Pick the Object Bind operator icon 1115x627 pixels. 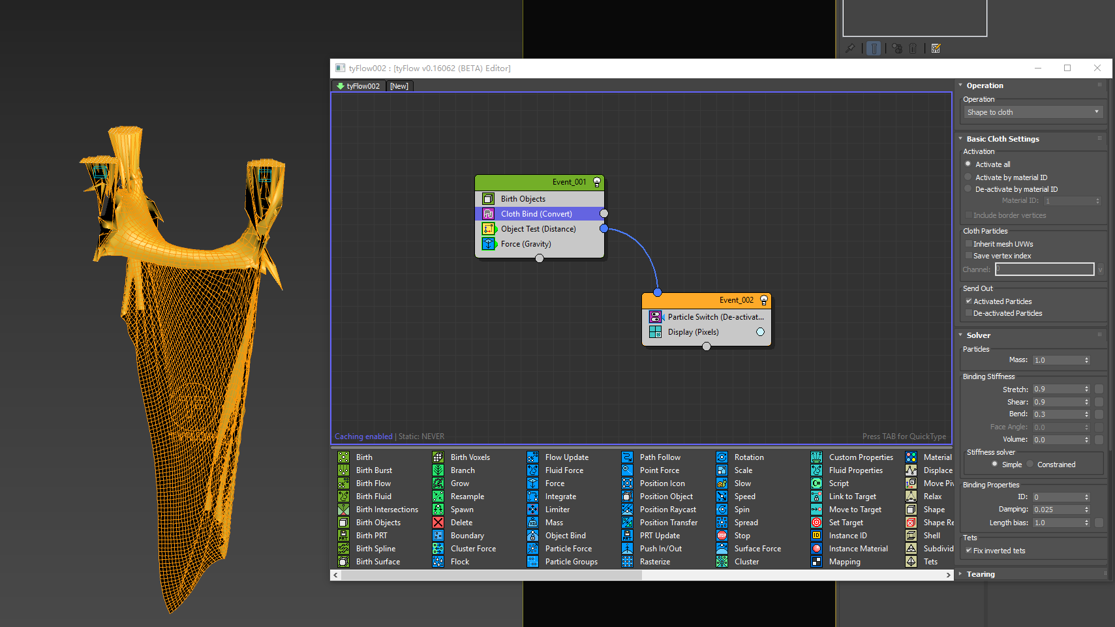pyautogui.click(x=533, y=536)
